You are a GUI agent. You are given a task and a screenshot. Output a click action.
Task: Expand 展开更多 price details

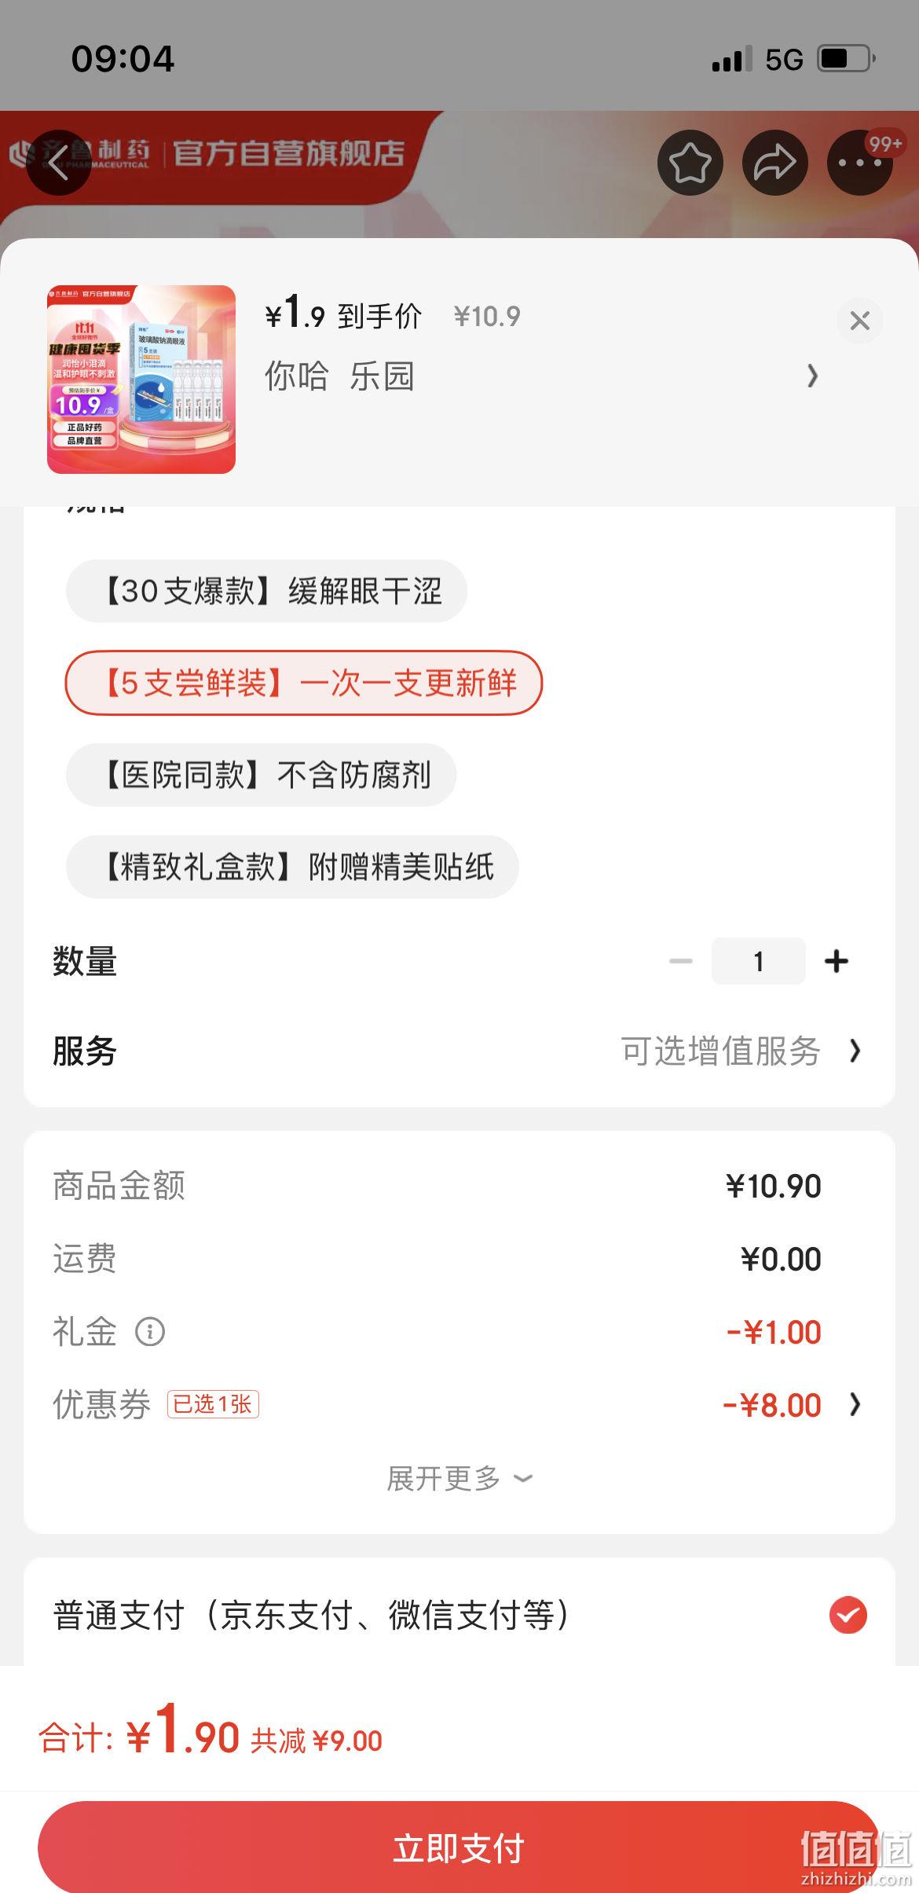(459, 1478)
